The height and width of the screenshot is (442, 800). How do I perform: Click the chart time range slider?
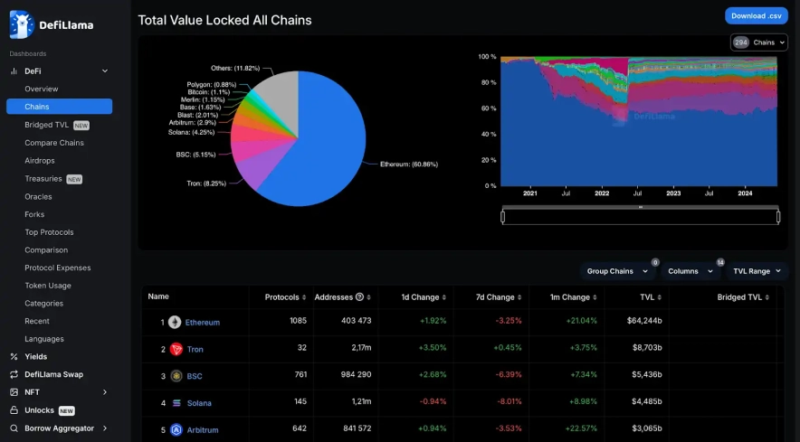(640, 216)
